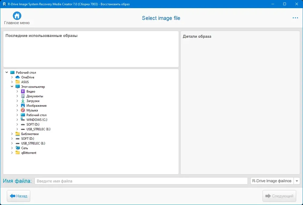Select the Документы label
The width and height of the screenshot is (303, 205).
pos(35,96)
